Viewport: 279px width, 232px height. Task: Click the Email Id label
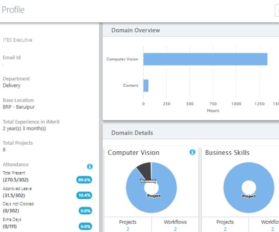pyautogui.click(x=12, y=58)
